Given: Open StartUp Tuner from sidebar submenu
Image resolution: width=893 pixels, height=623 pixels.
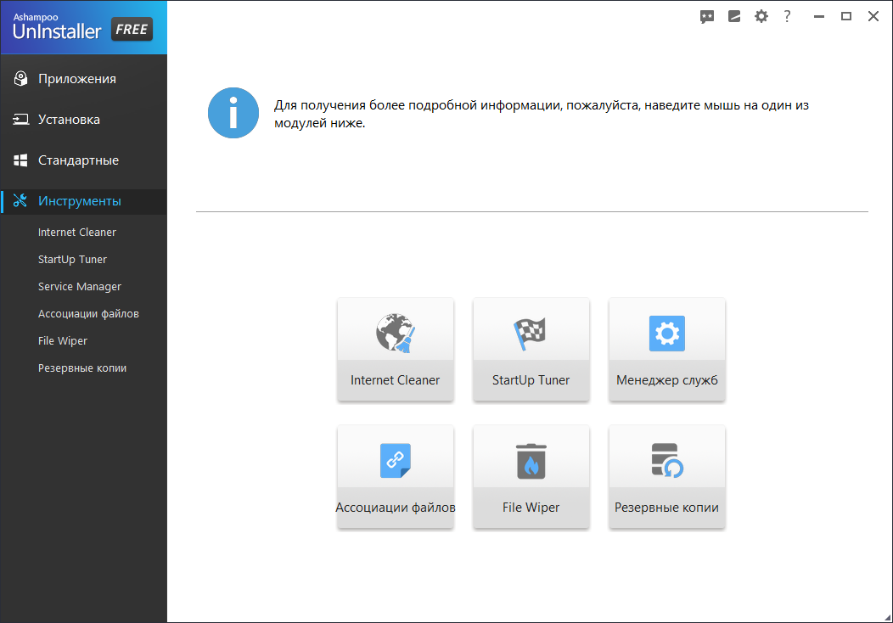Looking at the screenshot, I should pos(72,260).
